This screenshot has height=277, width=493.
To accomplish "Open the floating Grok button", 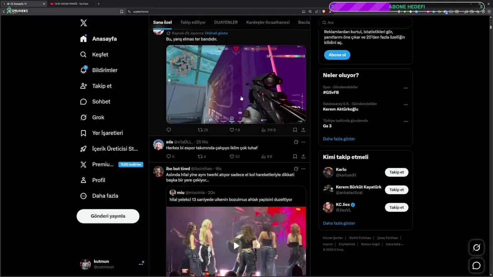I will click(x=476, y=248).
